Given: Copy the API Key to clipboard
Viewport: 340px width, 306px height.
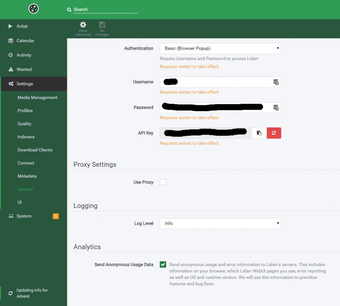Looking at the screenshot, I should (x=259, y=133).
